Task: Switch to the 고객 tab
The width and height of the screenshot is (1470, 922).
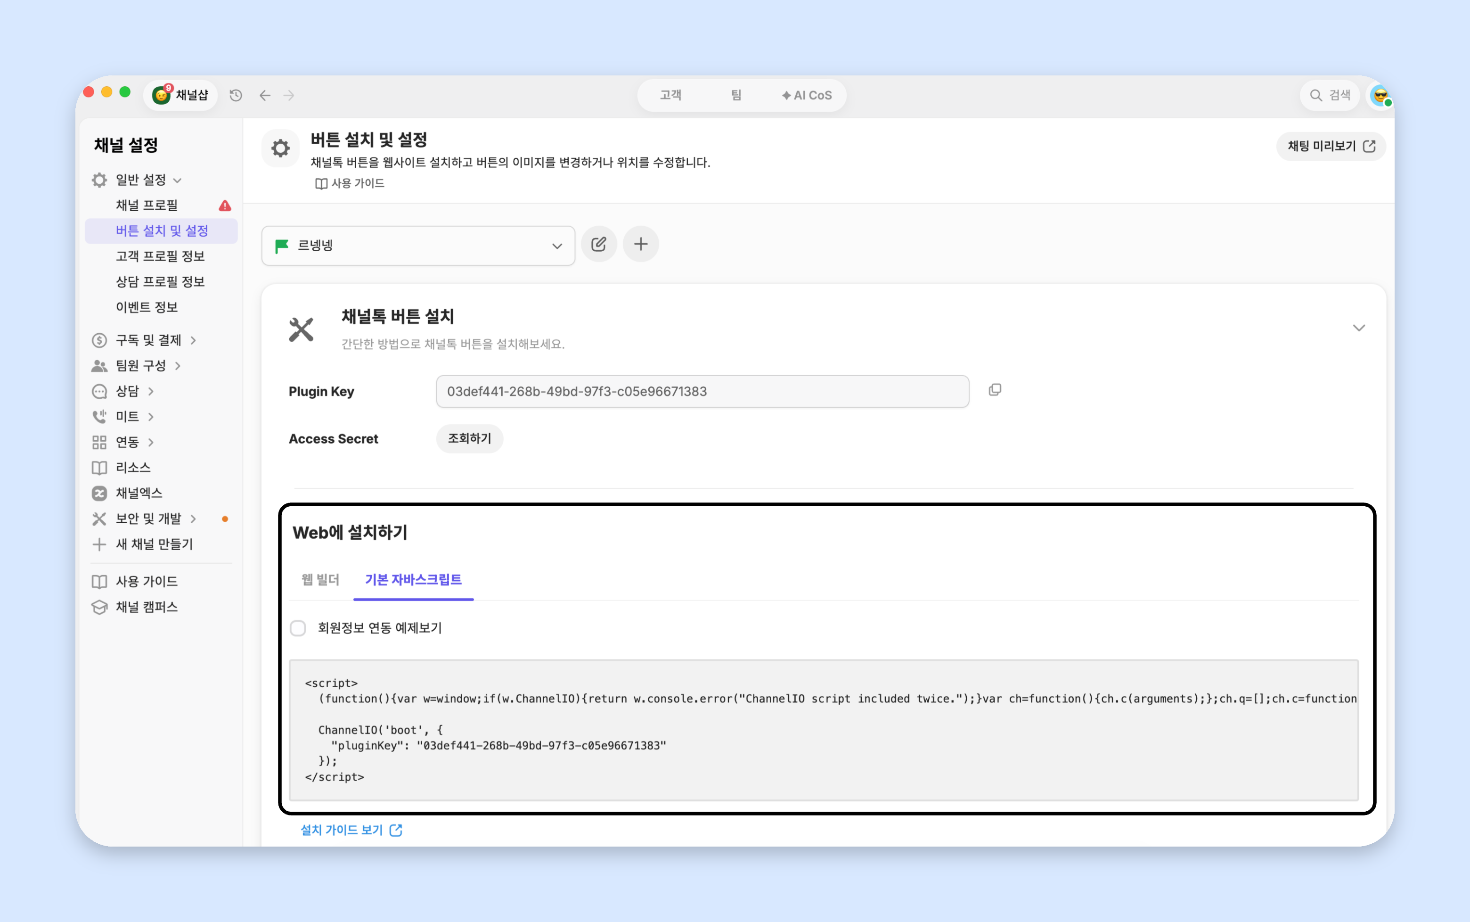Action: click(670, 95)
